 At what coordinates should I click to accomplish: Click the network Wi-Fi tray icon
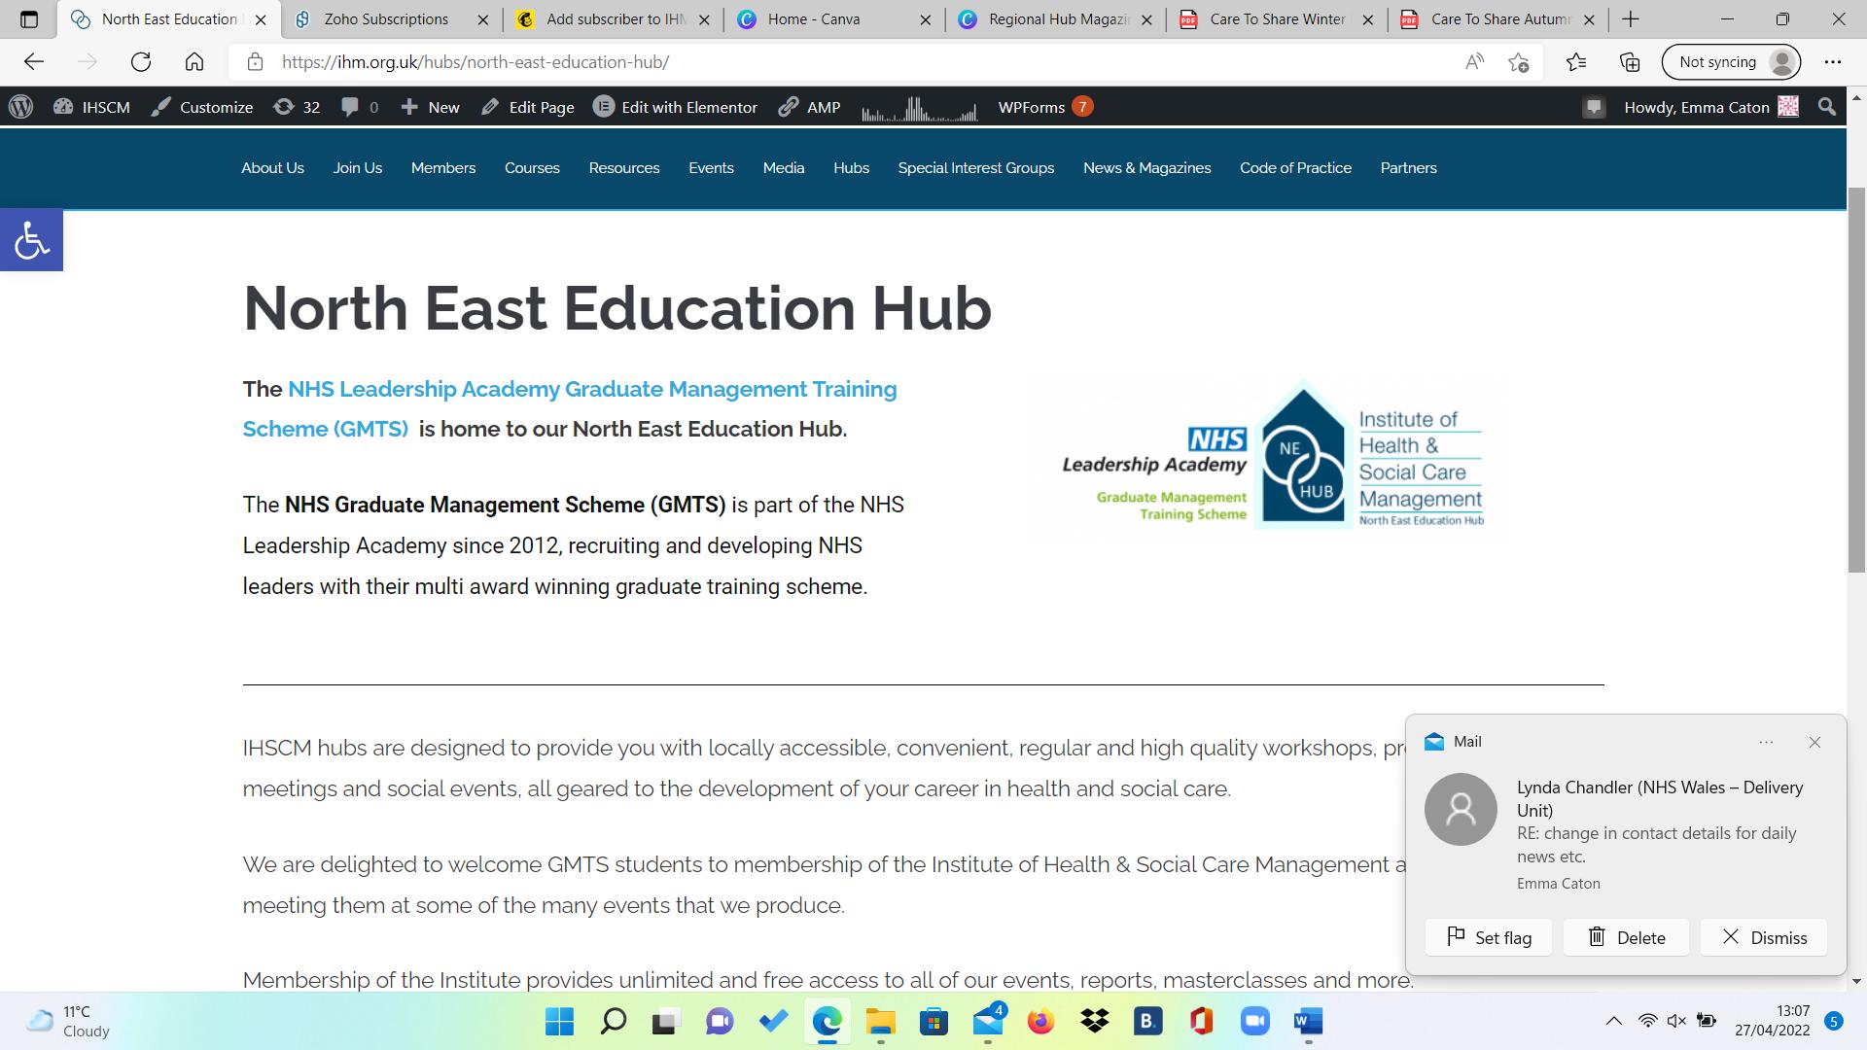coord(1647,1021)
